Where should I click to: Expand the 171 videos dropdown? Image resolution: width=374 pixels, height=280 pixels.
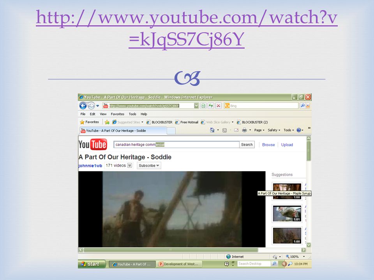tap(129, 166)
